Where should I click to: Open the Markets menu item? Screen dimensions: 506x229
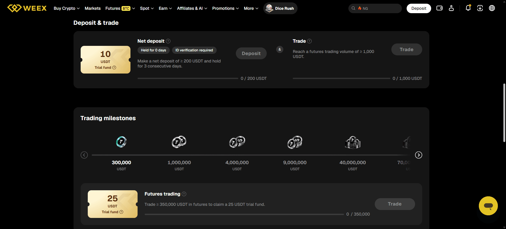[93, 8]
